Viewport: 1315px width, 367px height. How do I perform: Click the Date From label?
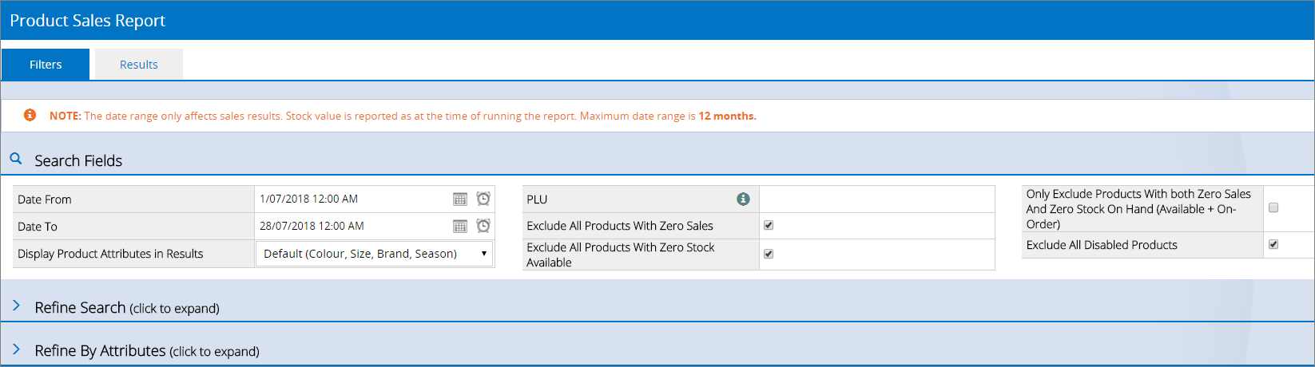(45, 199)
